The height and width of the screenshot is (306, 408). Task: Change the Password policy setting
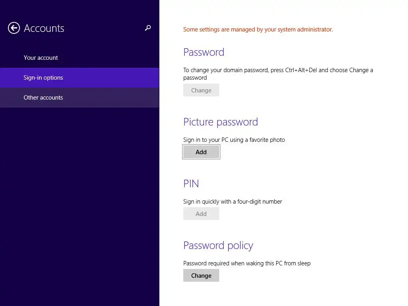coord(201,276)
